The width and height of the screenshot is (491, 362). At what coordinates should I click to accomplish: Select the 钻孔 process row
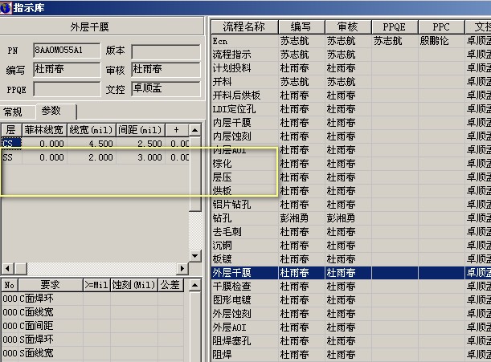tap(351, 218)
